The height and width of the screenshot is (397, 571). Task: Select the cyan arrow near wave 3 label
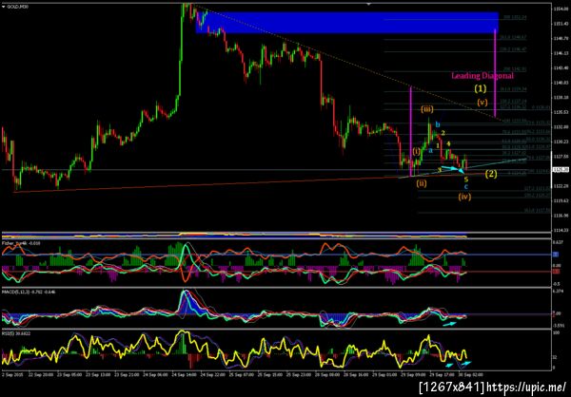tap(455, 169)
